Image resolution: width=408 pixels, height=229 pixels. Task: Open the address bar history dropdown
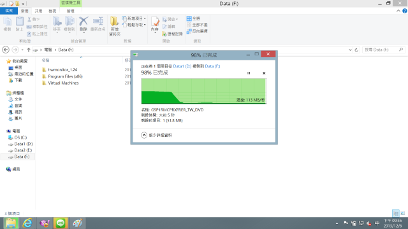(350, 50)
